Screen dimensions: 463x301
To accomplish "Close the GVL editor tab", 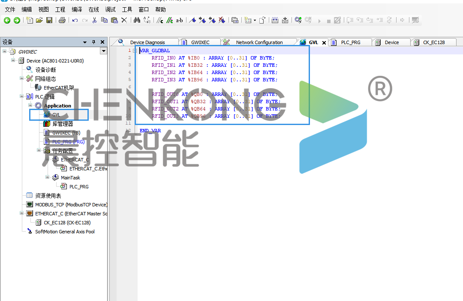I will pyautogui.click(x=324, y=42).
